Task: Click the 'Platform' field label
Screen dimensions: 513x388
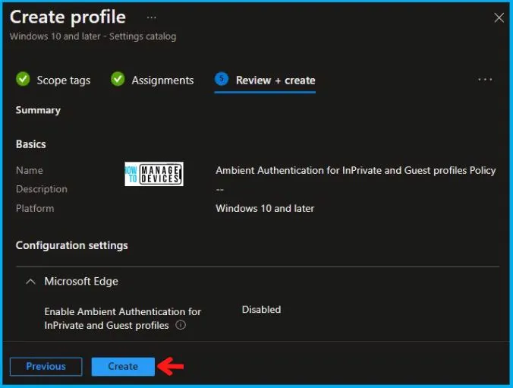Action: 35,208
